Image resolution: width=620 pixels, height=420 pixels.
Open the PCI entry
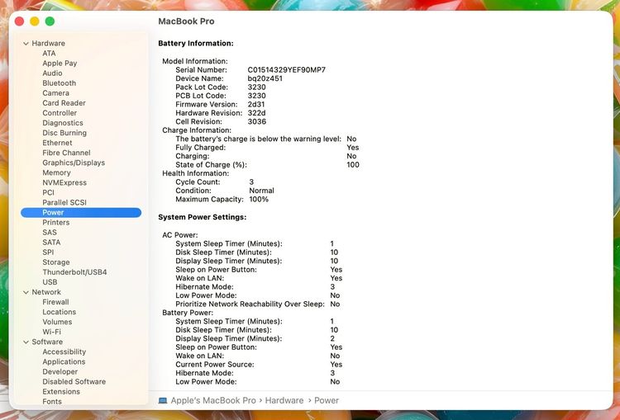48,192
